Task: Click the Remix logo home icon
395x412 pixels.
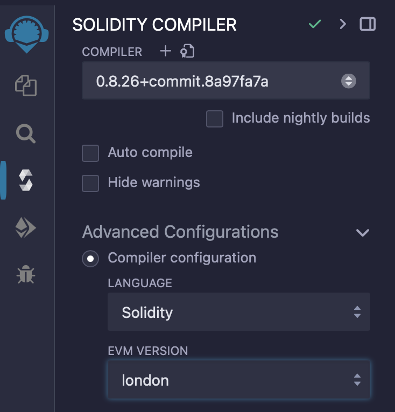Action: click(26, 32)
